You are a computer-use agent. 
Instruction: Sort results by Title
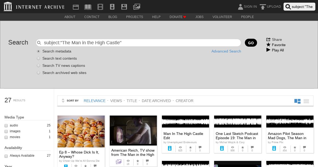132,101
